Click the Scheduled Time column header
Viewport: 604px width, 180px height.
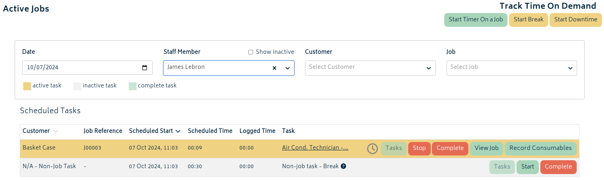pyautogui.click(x=210, y=131)
